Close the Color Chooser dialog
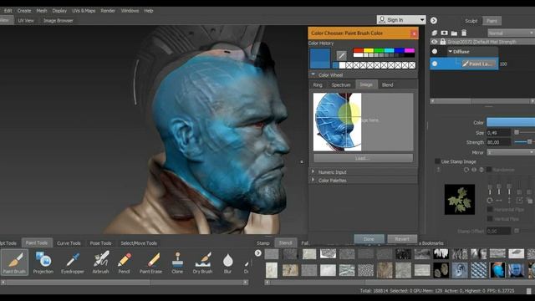 pyautogui.click(x=414, y=33)
